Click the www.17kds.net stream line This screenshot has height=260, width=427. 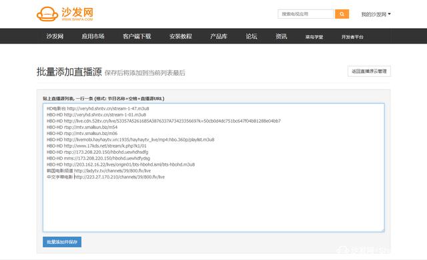click(x=96, y=146)
